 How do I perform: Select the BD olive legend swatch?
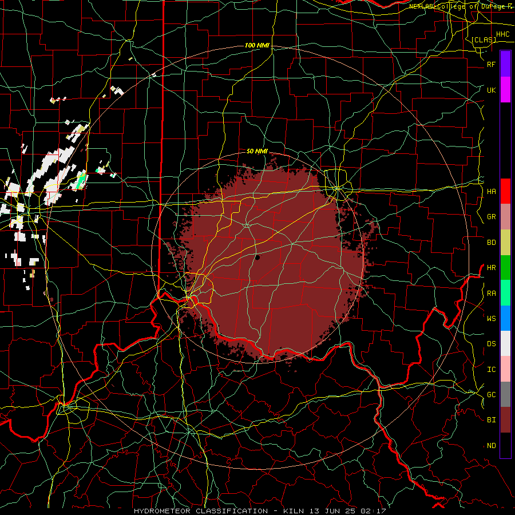pyautogui.click(x=505, y=243)
